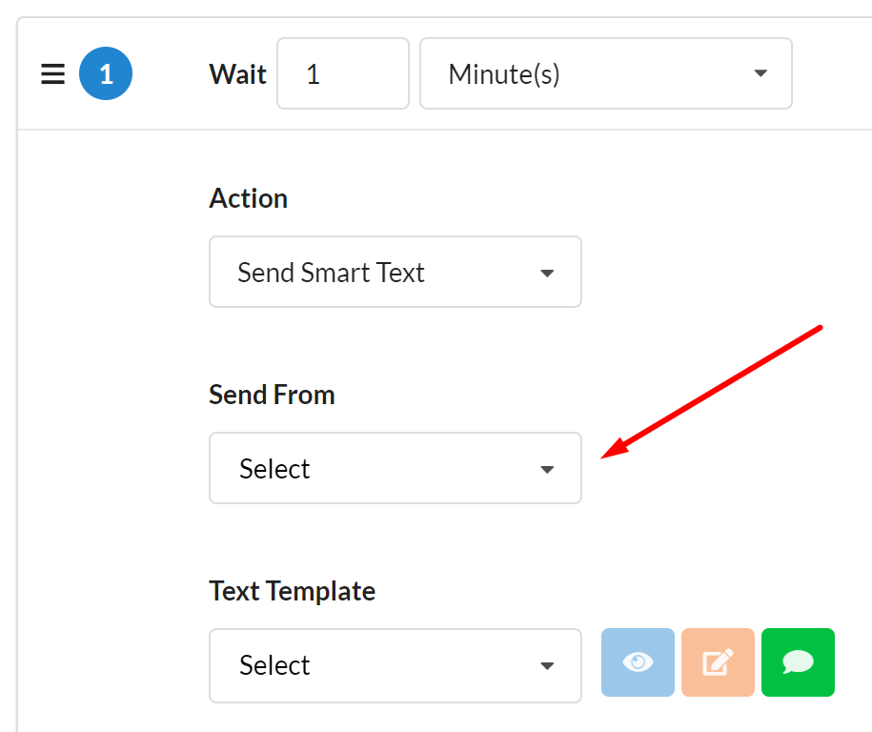Click the caret arrow in Minute(s) box

coord(760,74)
